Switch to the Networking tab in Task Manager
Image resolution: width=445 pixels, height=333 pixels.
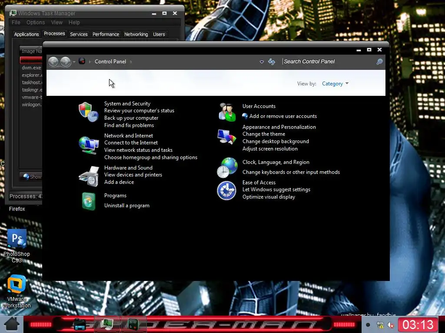[x=136, y=34]
